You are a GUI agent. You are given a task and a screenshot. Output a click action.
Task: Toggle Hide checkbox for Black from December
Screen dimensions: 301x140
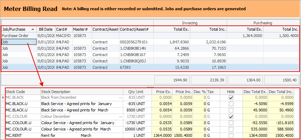[231, 98]
